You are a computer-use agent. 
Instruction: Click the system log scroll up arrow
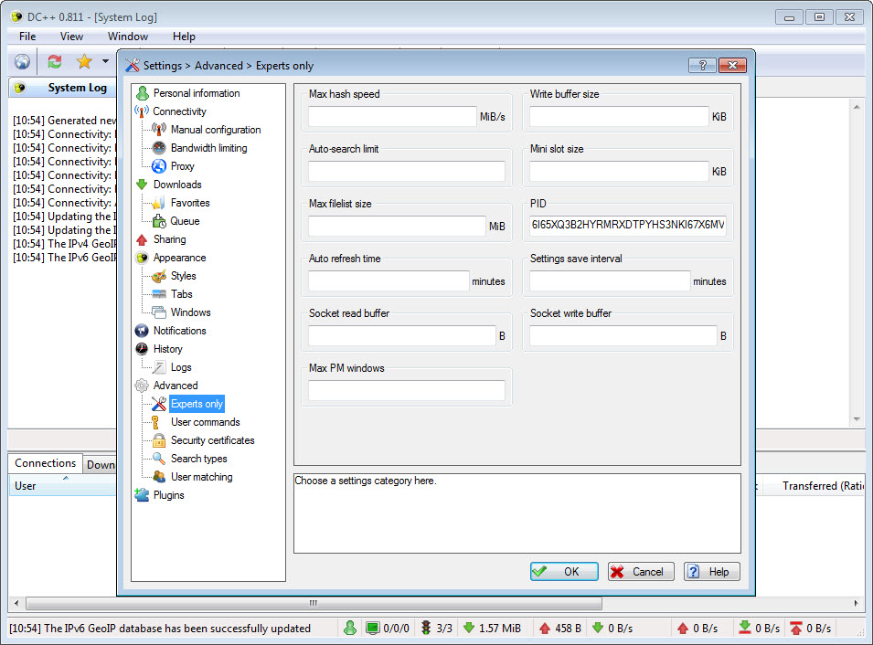tap(857, 107)
